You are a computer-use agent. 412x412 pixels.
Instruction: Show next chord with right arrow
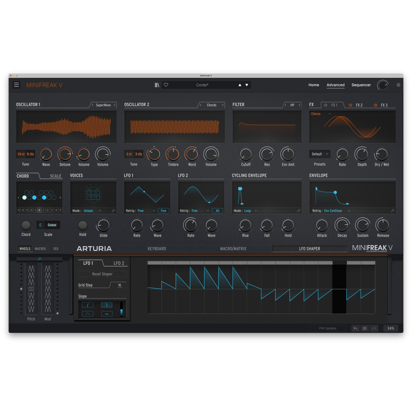[x=60, y=197]
